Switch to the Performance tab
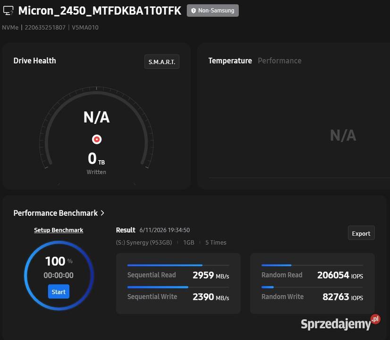This screenshot has height=340, width=390. (280, 61)
